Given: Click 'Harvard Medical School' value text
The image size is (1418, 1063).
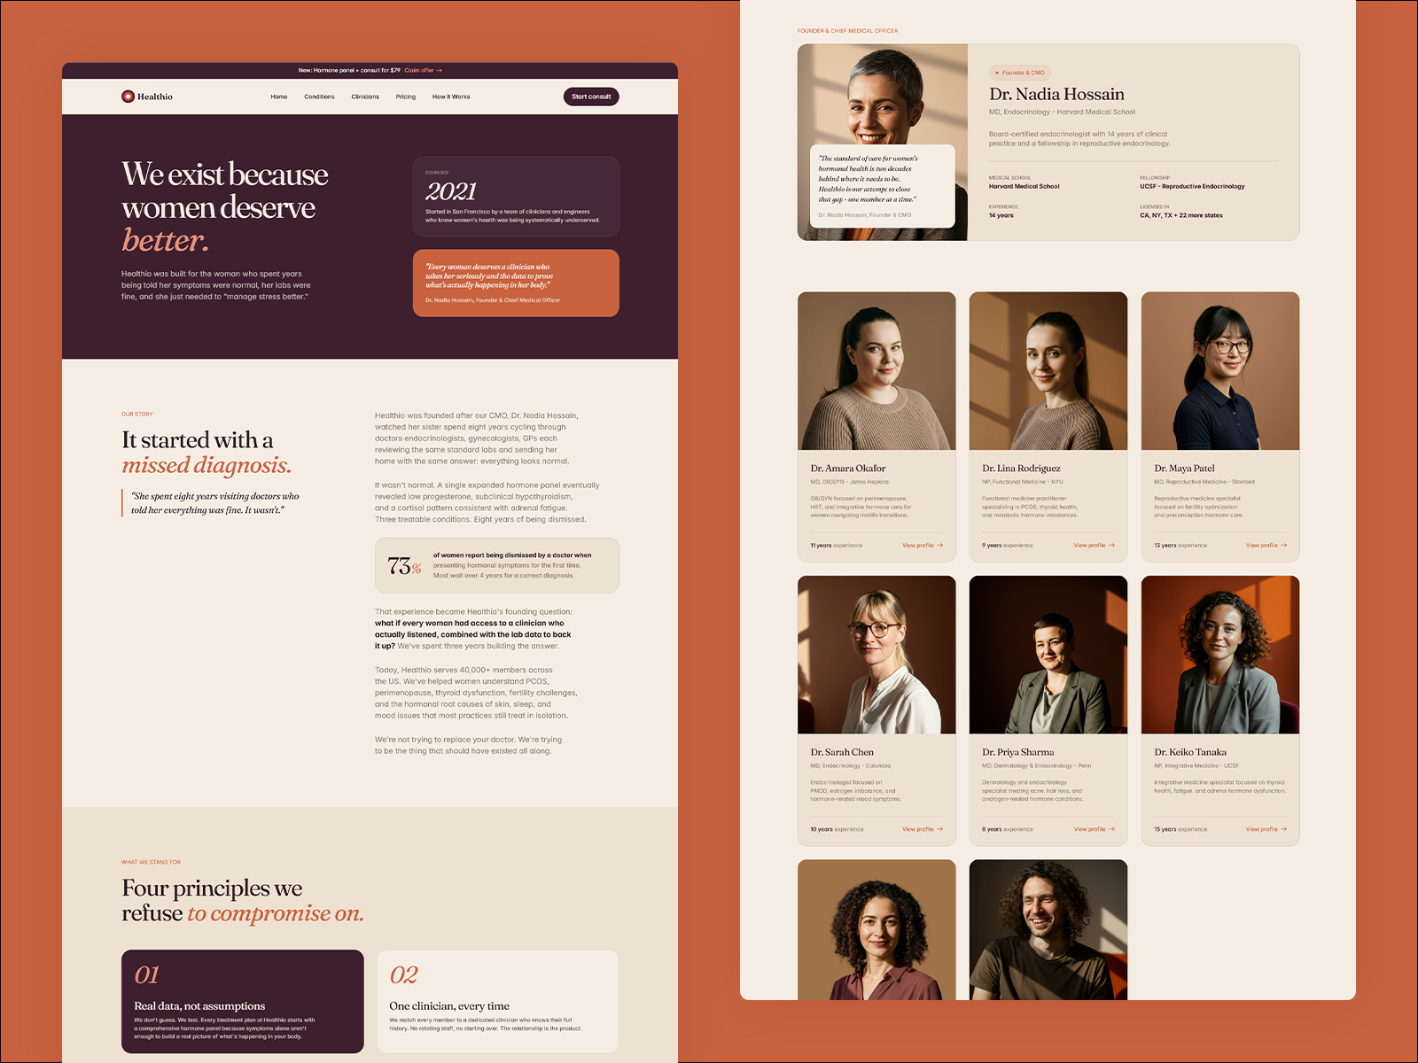Looking at the screenshot, I should pyautogui.click(x=1025, y=187).
